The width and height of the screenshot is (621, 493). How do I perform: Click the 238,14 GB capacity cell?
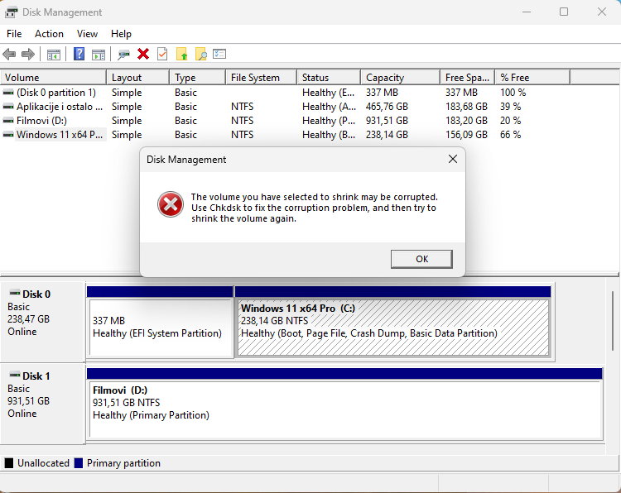387,135
